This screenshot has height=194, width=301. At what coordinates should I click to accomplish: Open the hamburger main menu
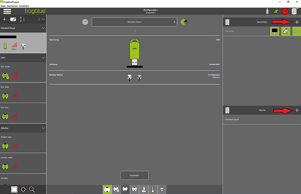point(7,11)
